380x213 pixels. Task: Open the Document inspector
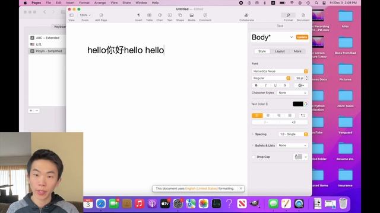(x=303, y=15)
